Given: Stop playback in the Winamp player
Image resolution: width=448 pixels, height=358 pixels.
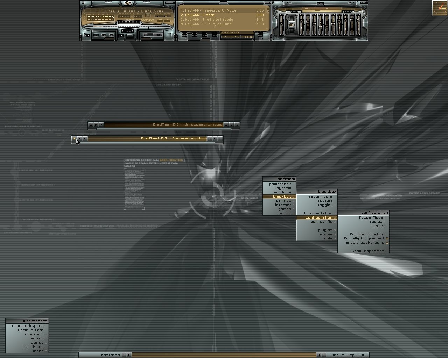Looking at the screenshot, I should (111, 35).
